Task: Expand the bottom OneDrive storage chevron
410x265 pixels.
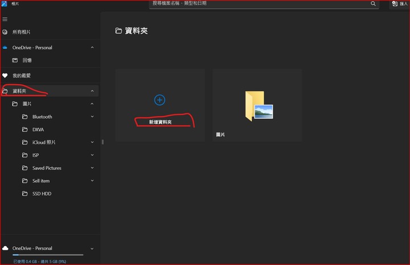Action: (x=92, y=249)
